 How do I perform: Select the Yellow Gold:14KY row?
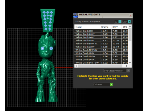click(x=101, y=37)
